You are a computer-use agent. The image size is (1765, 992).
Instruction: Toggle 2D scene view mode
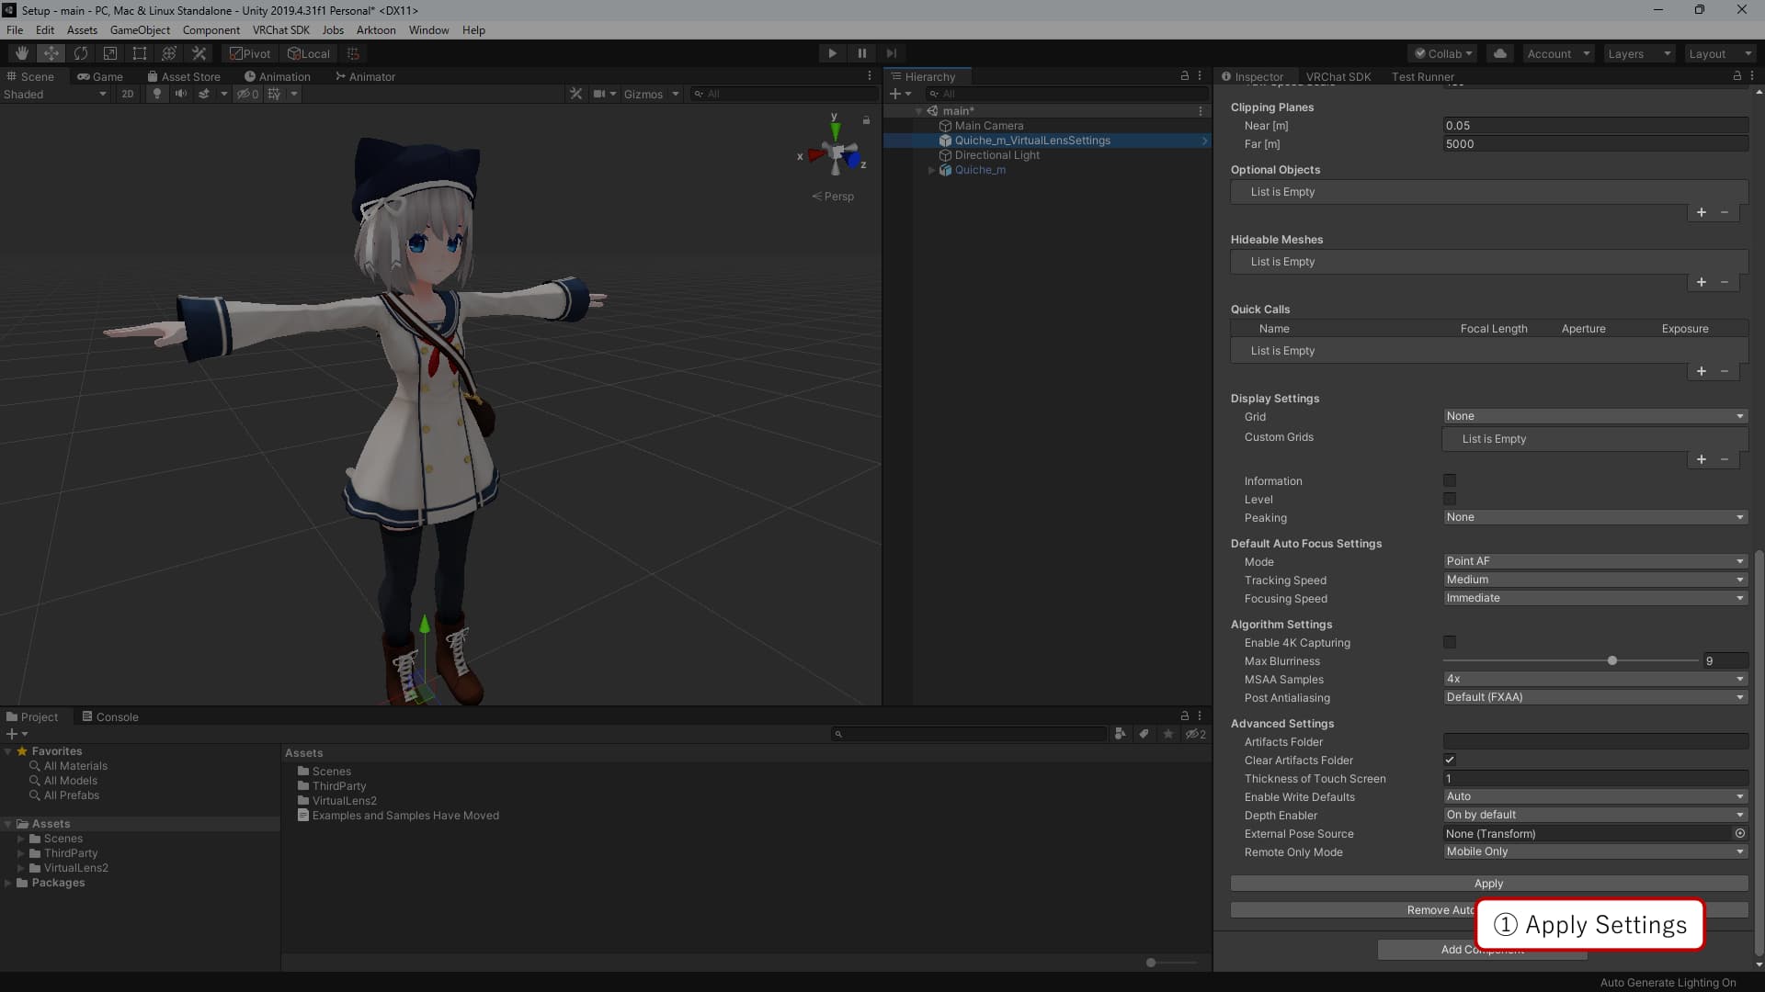[x=128, y=94]
